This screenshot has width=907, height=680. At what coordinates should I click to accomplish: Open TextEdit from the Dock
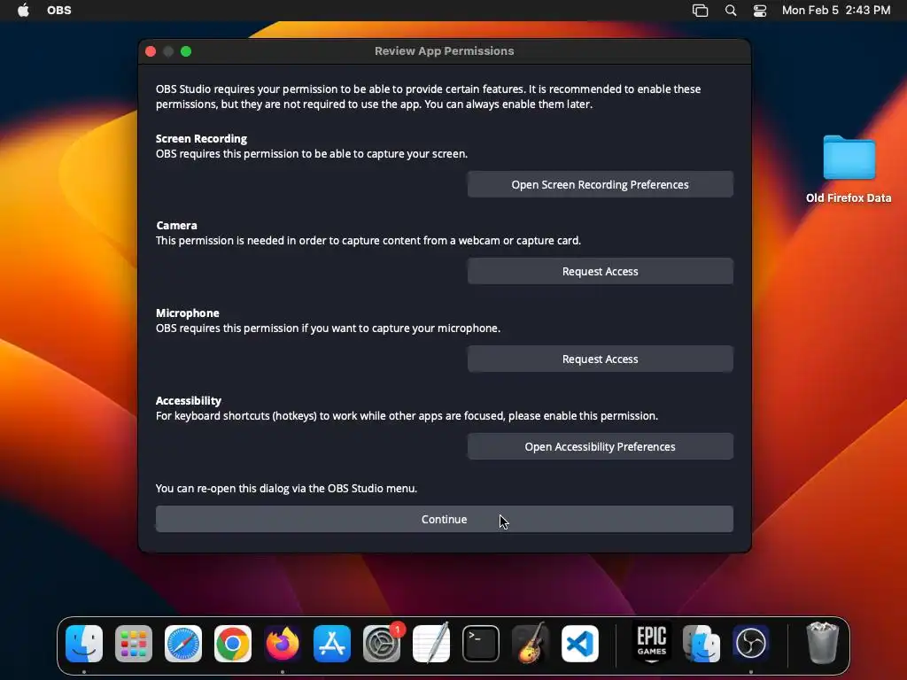click(x=431, y=644)
